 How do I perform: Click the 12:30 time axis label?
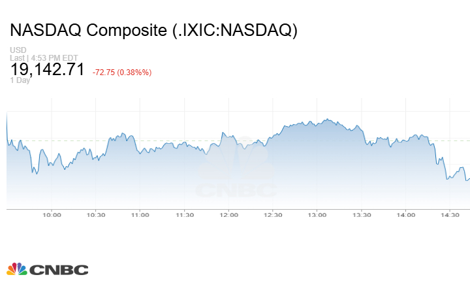(x=273, y=215)
